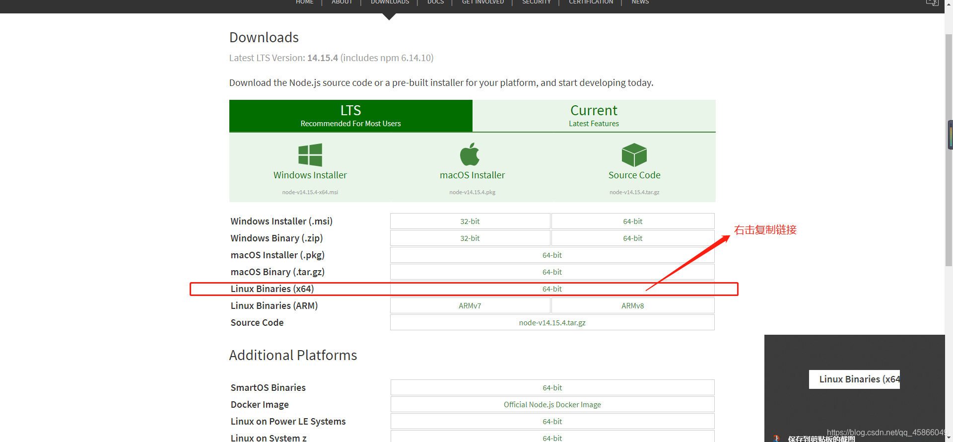Click the Windows Binary (.zip) row label
Viewport: 953px width, 442px height.
point(277,238)
